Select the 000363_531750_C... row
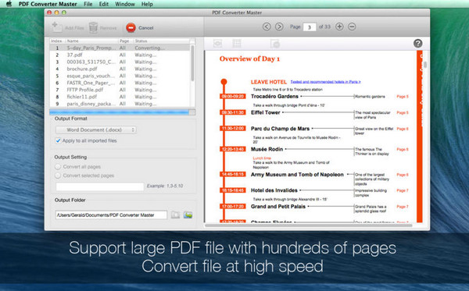The width and height of the screenshot is (469, 291). click(x=120, y=62)
